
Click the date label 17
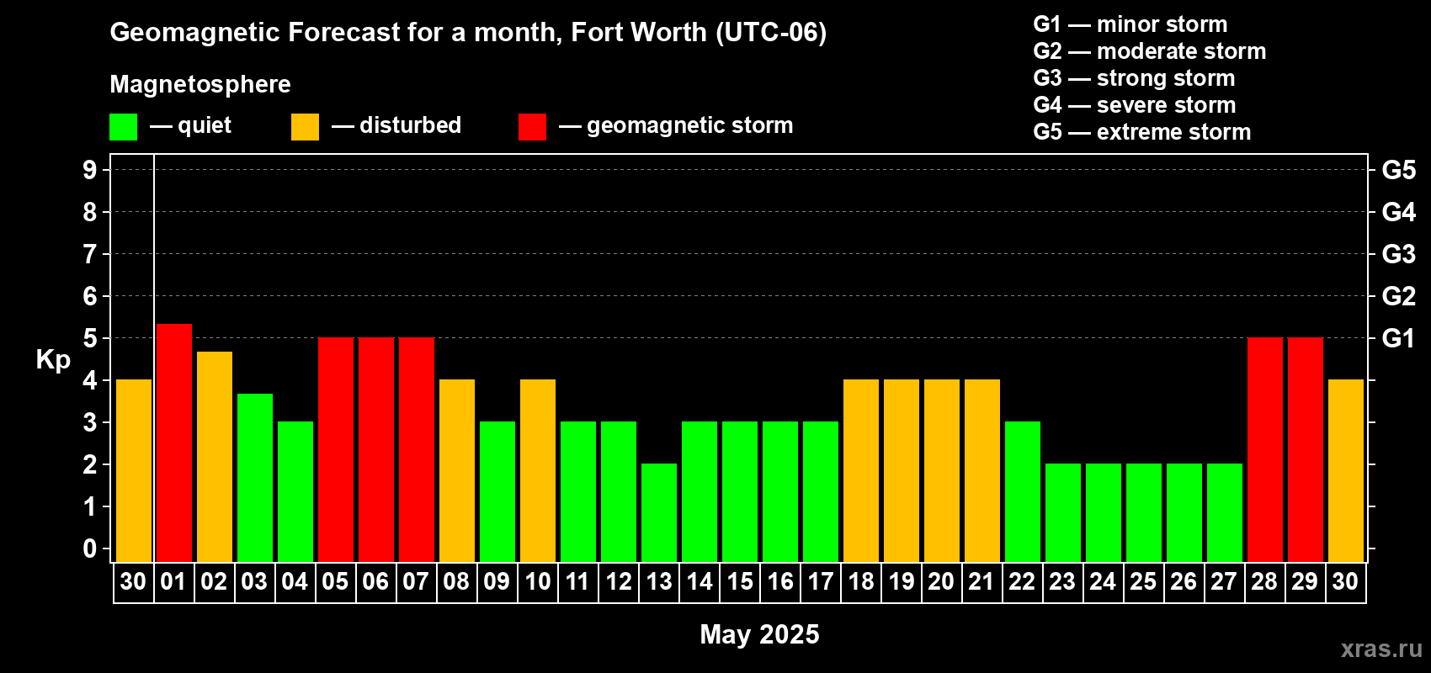820,581
